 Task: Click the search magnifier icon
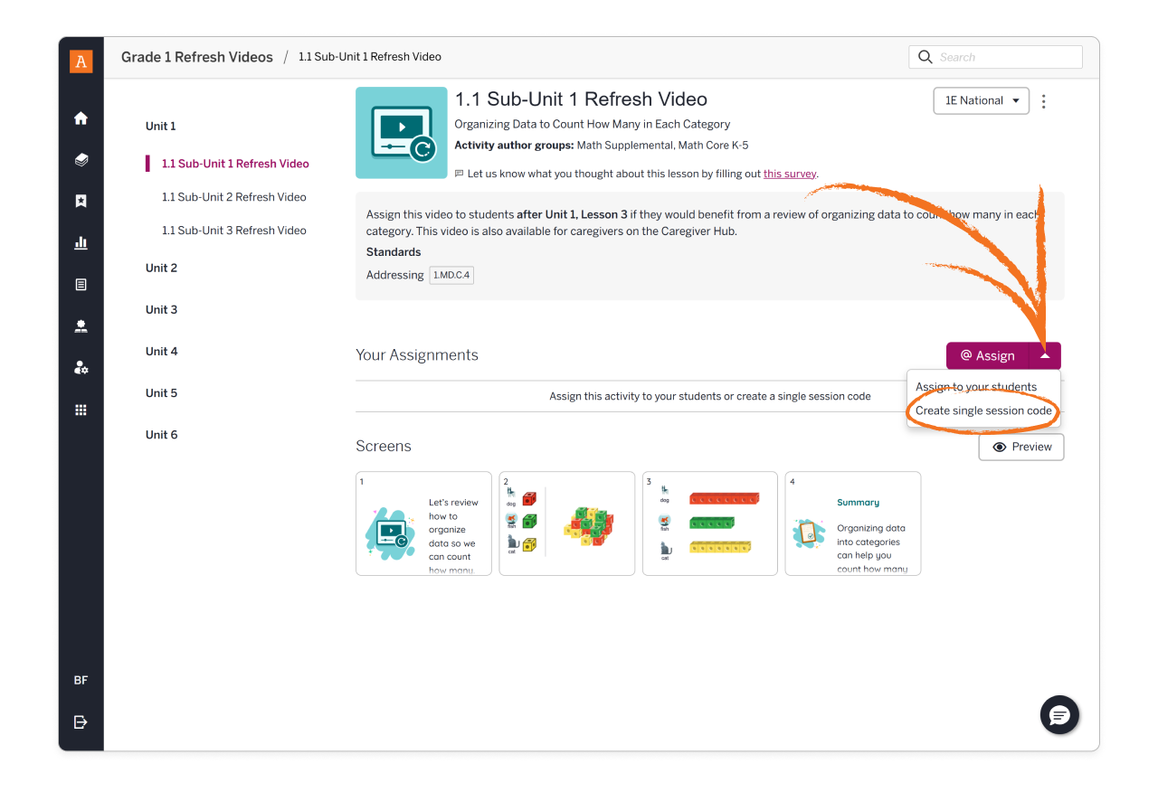coord(925,56)
